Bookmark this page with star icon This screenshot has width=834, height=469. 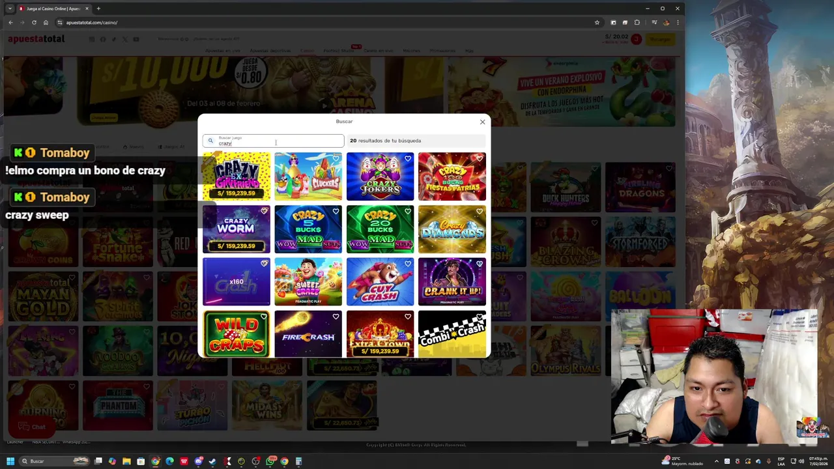click(x=597, y=22)
